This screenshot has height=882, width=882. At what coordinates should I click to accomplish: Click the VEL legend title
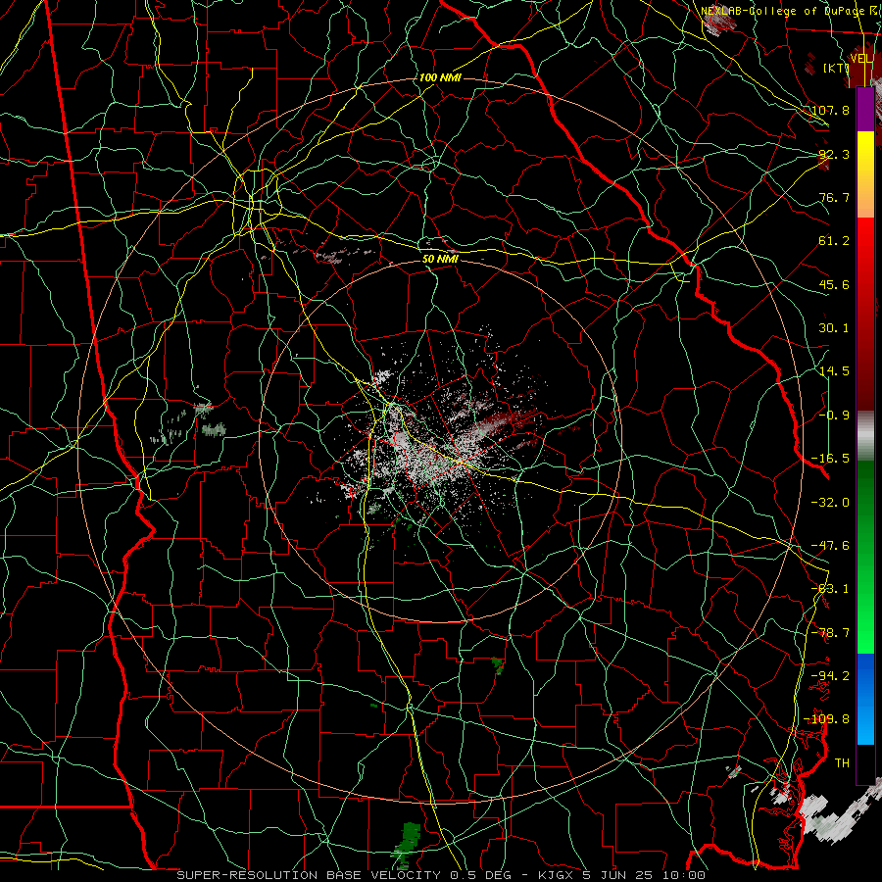pyautogui.click(x=861, y=59)
